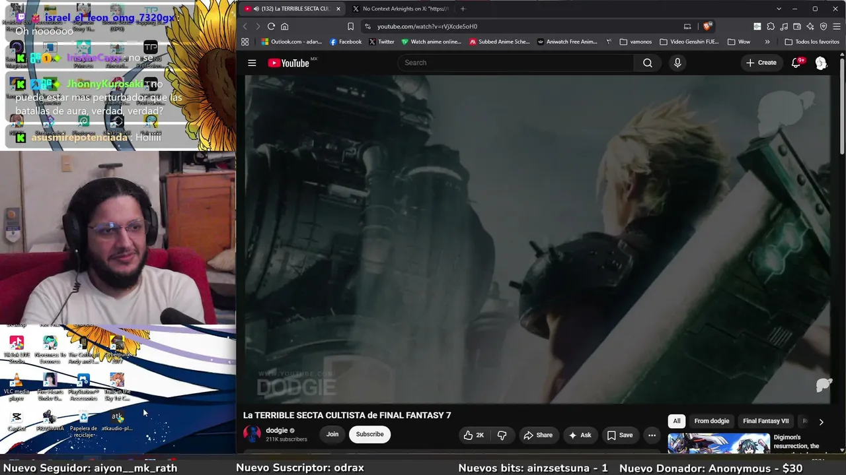Open the YouTube account avatar menu
The height and width of the screenshot is (475, 846).
point(821,63)
